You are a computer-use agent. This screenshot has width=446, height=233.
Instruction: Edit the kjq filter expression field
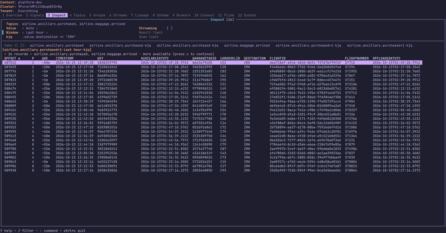pos(49,37)
